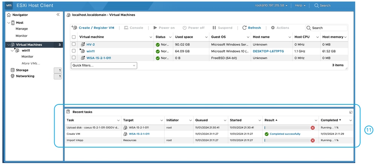Open the WSA-15-2-1-011 target link in Create VM task
Screen dimensions: 376x166
pyautogui.click(x=139, y=134)
